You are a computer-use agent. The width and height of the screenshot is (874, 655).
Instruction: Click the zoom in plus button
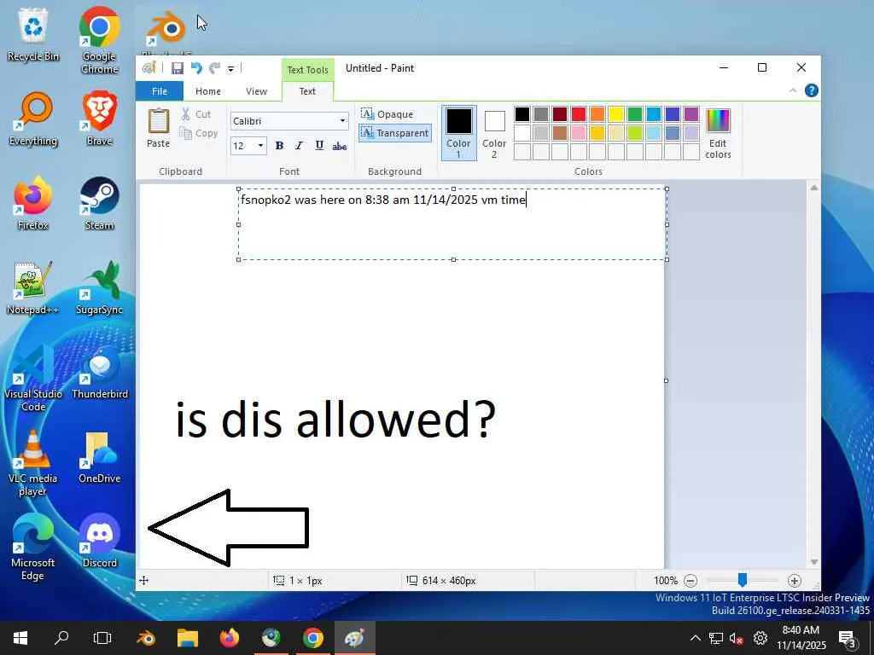tap(795, 581)
